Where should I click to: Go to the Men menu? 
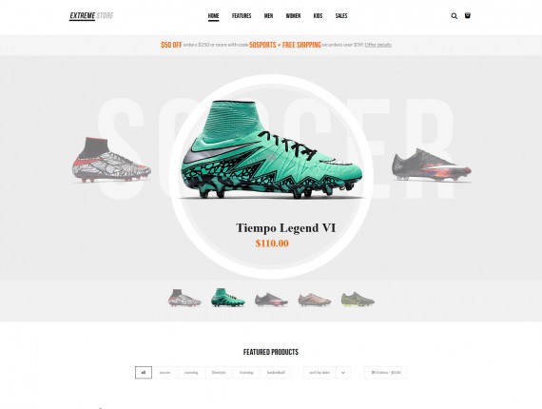[268, 16]
